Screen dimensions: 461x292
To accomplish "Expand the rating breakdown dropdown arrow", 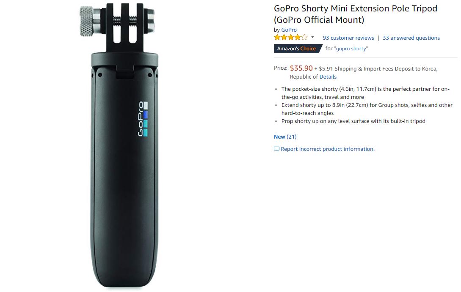I will (x=312, y=37).
